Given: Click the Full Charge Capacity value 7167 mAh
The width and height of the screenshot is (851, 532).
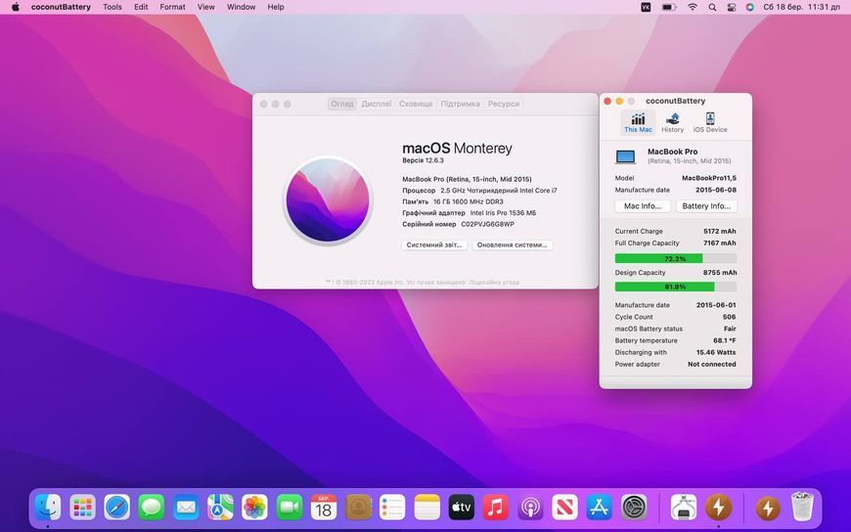Looking at the screenshot, I should click(720, 244).
